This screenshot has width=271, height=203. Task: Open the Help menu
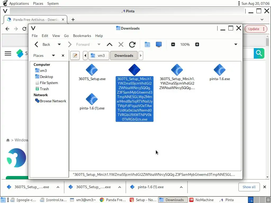99,36
